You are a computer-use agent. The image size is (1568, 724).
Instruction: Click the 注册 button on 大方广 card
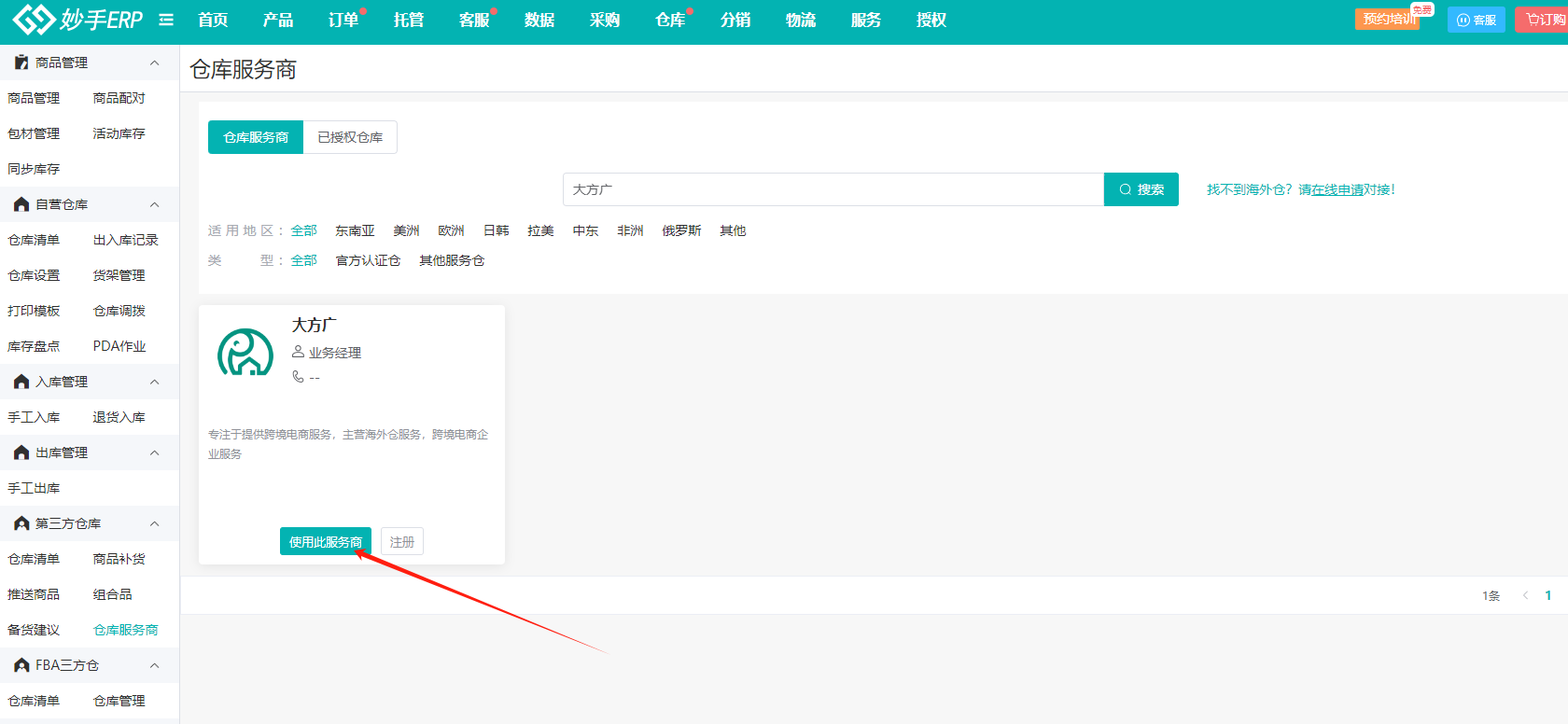click(x=402, y=541)
